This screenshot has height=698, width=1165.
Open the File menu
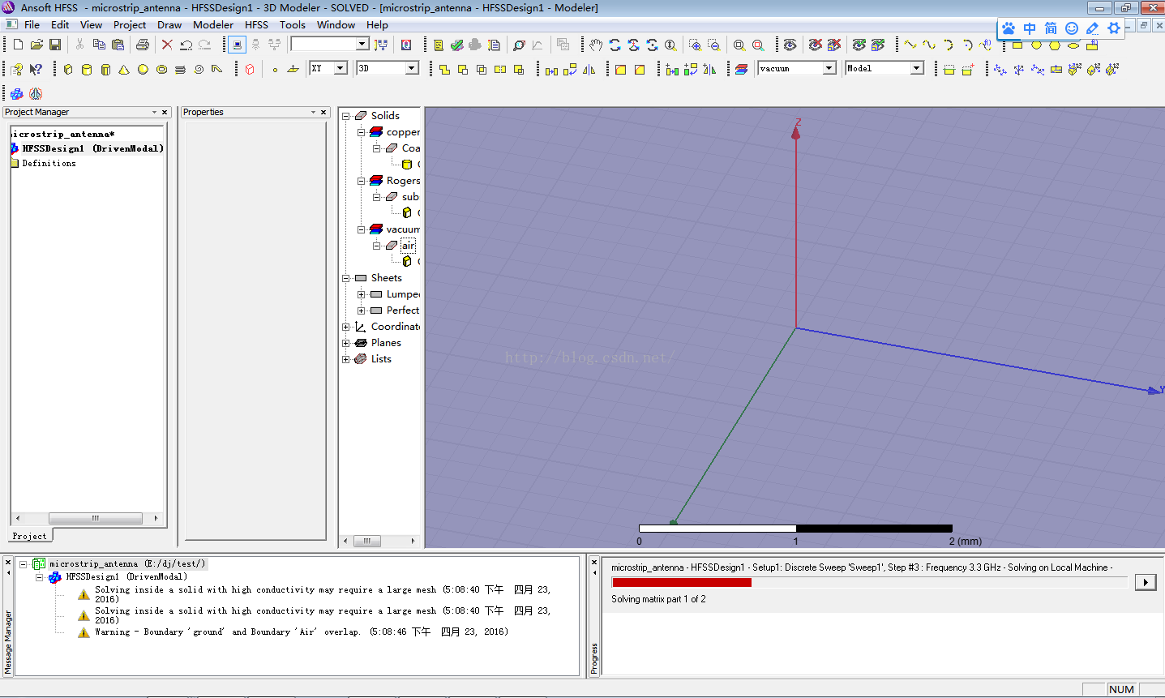pyautogui.click(x=32, y=24)
